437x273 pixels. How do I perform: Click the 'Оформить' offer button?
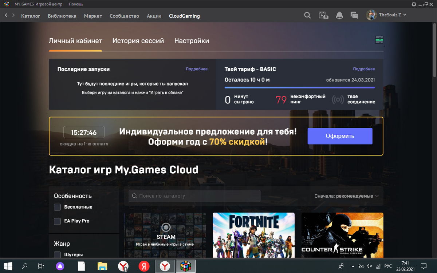(x=340, y=136)
